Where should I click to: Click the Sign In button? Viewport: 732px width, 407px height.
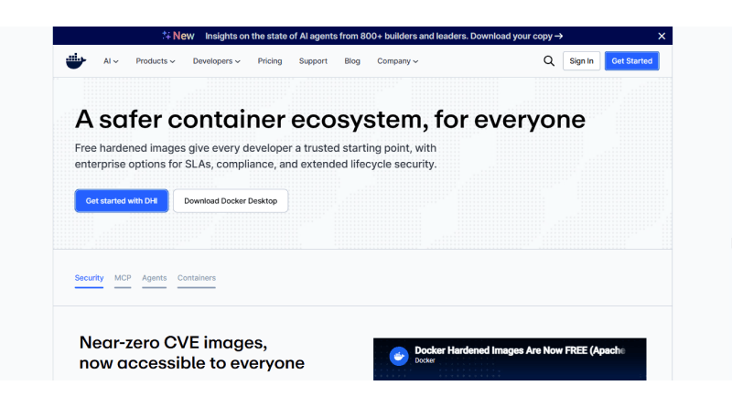coord(581,61)
